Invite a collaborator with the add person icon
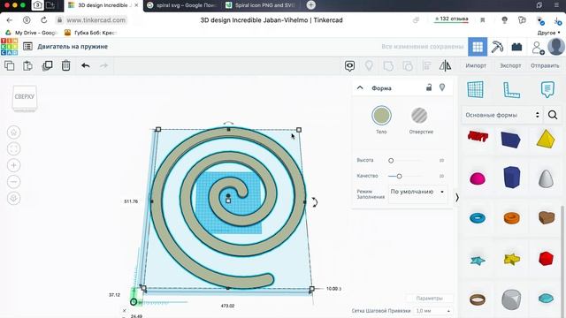Viewport: 566px width, 318px height. (x=538, y=48)
